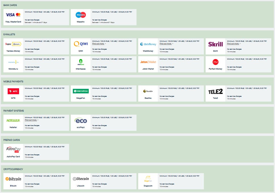
Task: Choose the Beeline mobile payment tile
Action: [x=171, y=93]
